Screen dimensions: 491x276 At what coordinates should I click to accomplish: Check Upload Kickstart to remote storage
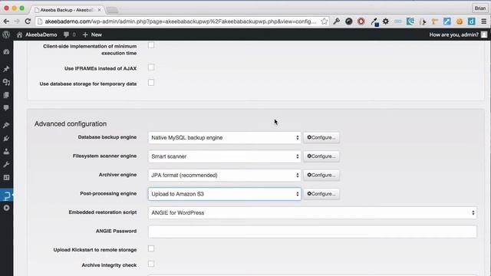(151, 248)
